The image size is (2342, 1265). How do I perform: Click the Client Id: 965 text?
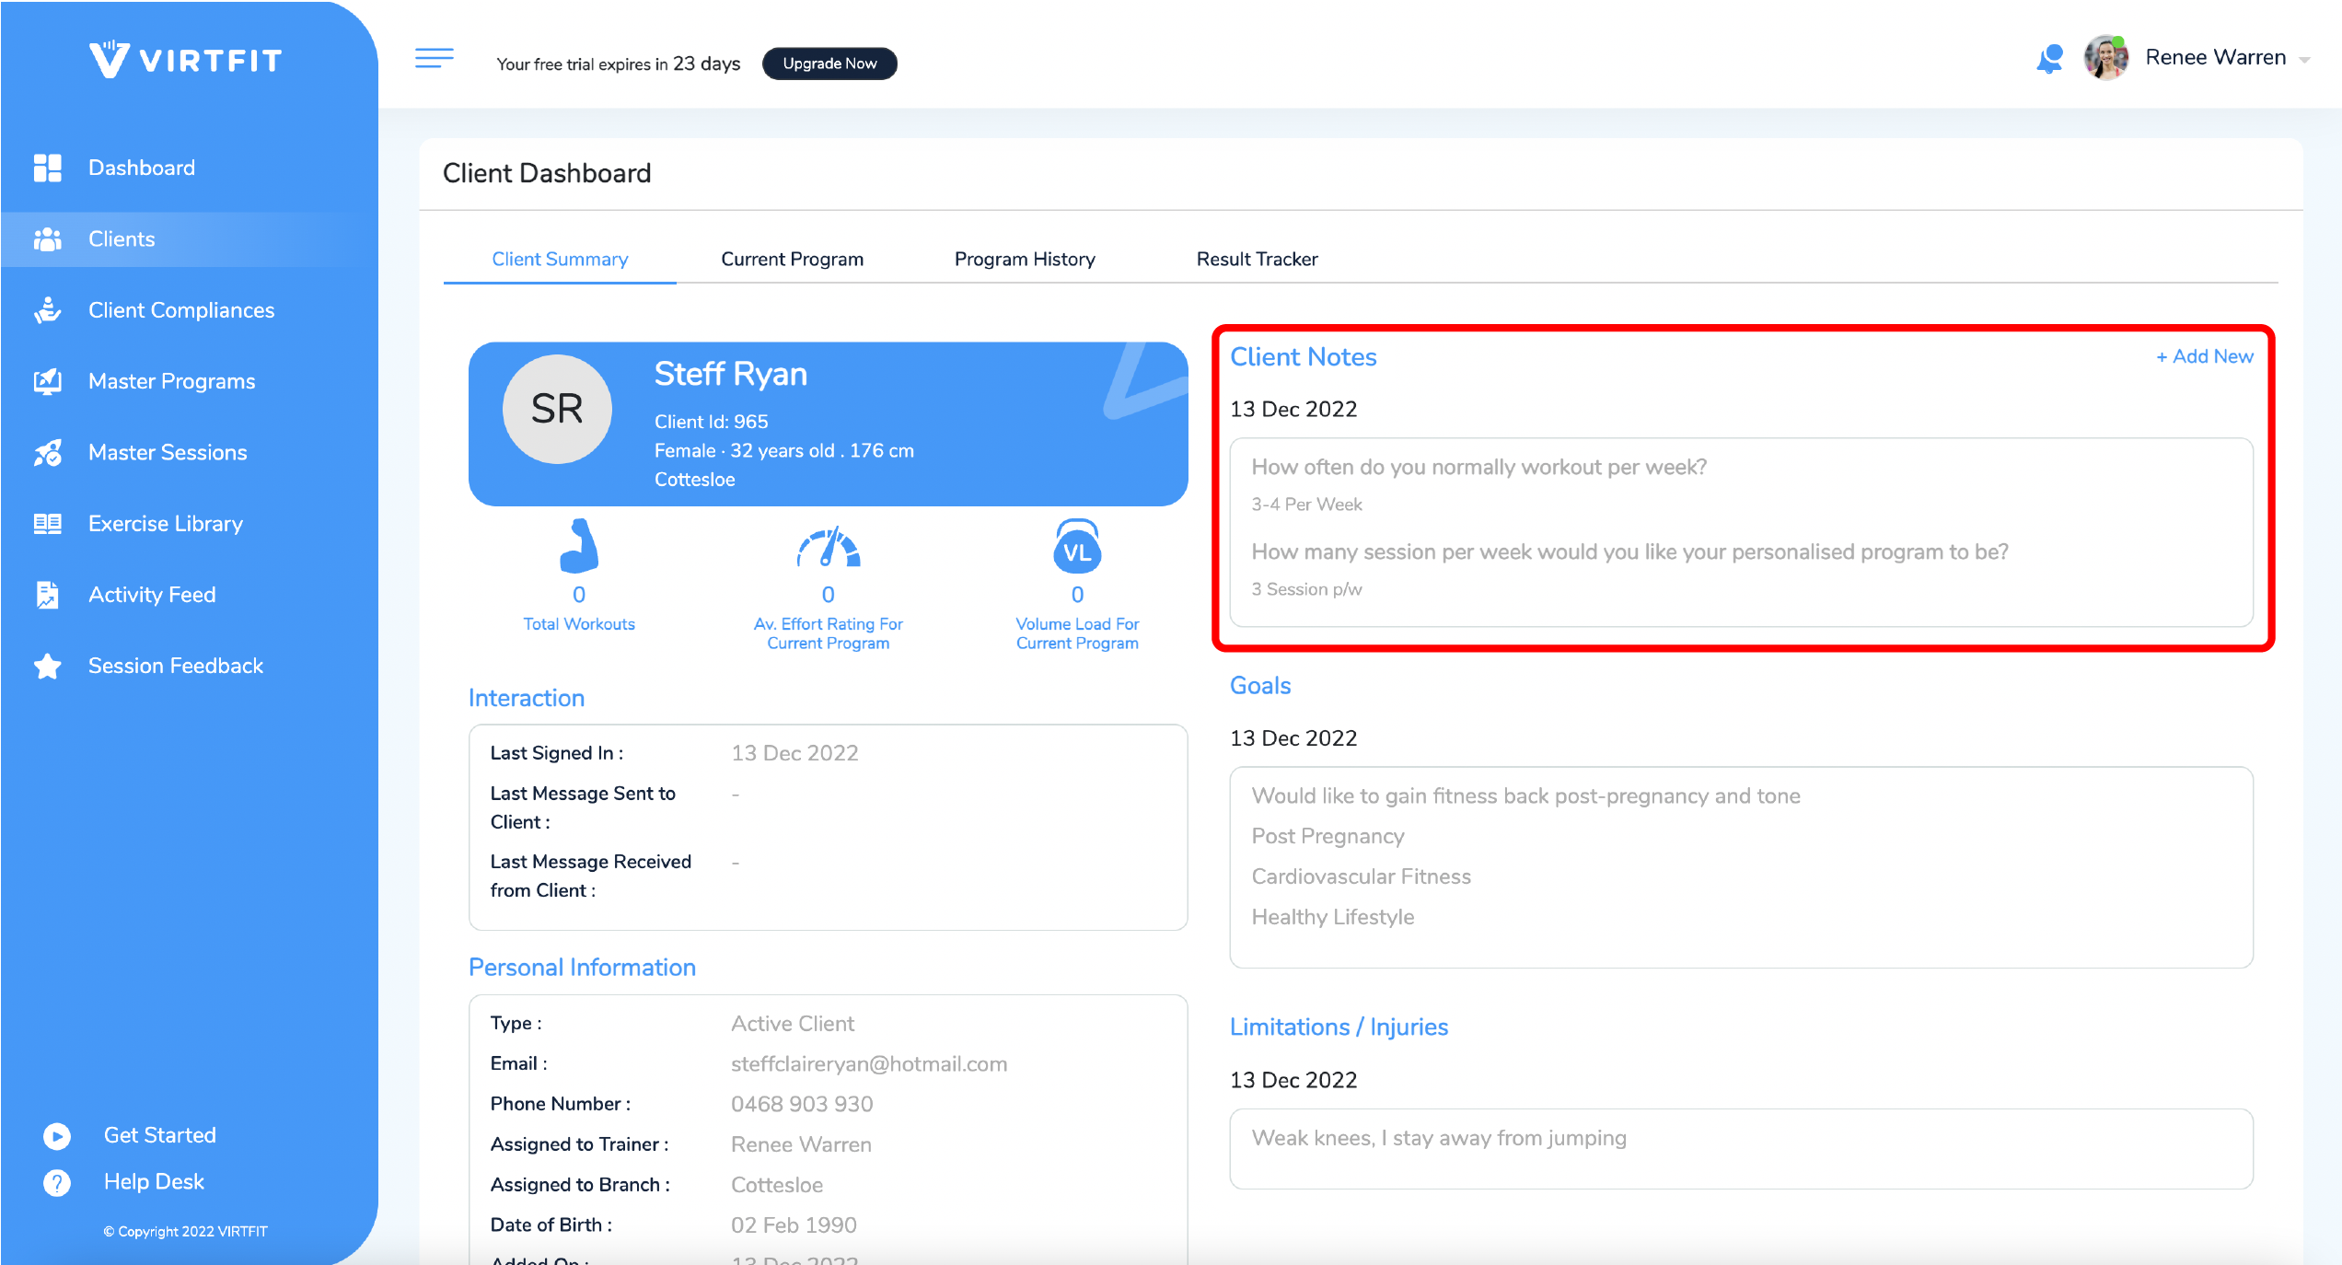[711, 422]
